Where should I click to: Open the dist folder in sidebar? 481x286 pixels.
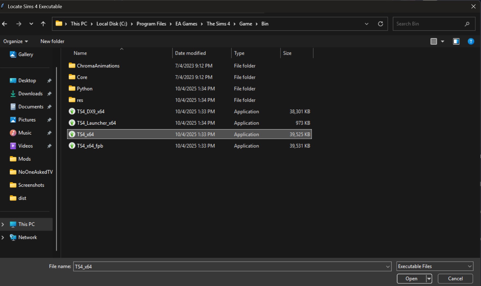tap(22, 198)
